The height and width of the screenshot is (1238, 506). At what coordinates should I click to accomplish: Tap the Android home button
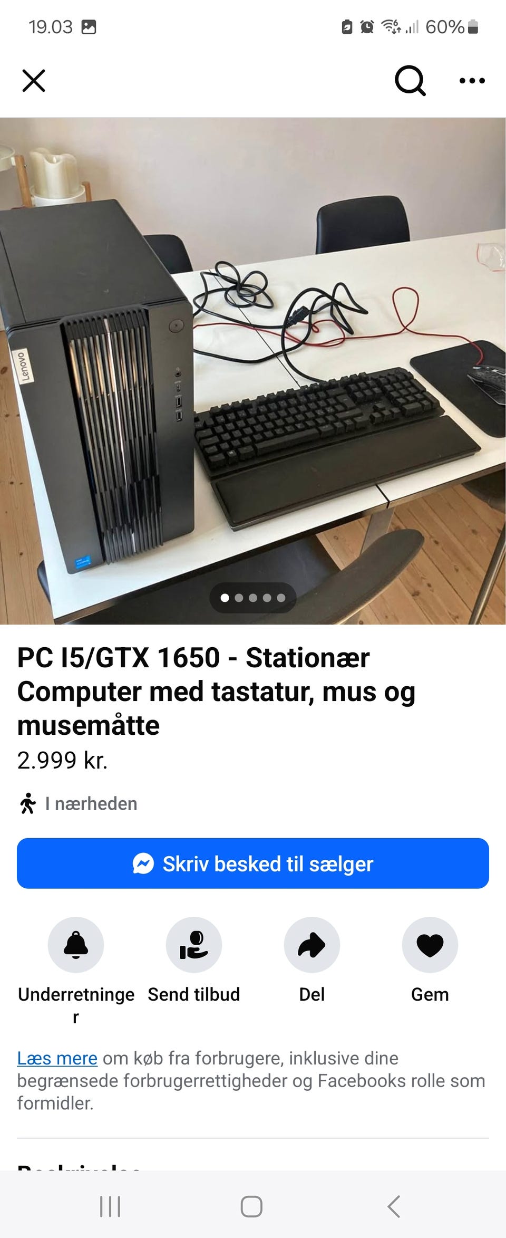pyautogui.click(x=251, y=1206)
